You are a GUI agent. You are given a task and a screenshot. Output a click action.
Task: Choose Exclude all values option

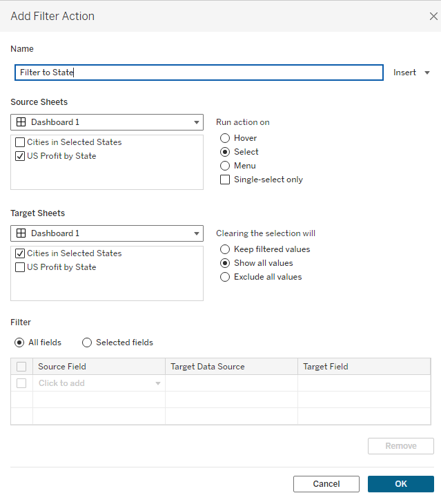pyautogui.click(x=225, y=277)
